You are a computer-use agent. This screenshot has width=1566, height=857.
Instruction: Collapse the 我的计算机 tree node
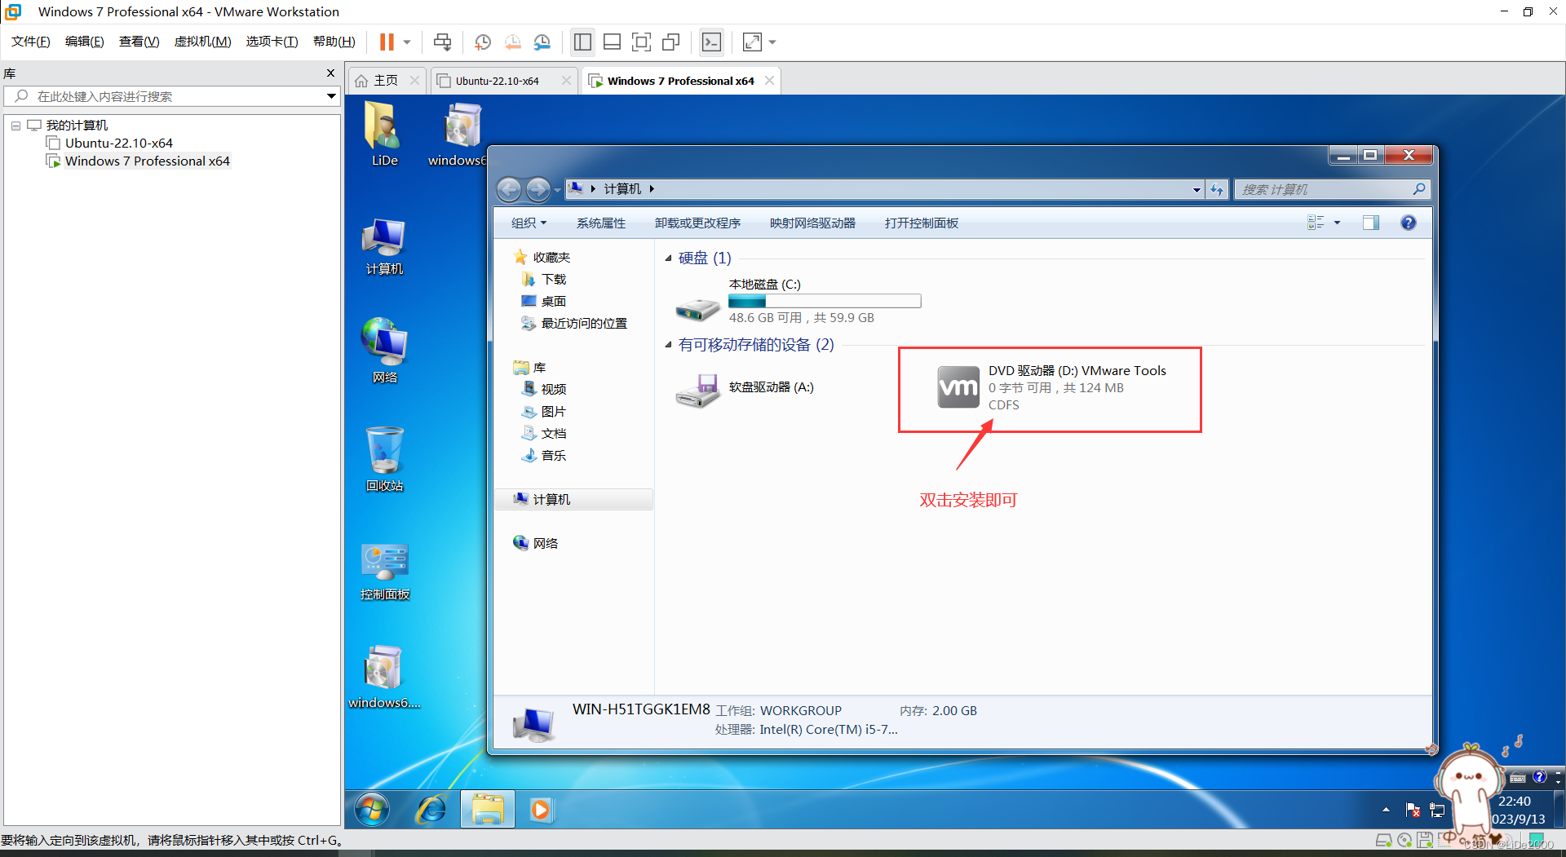click(15, 126)
